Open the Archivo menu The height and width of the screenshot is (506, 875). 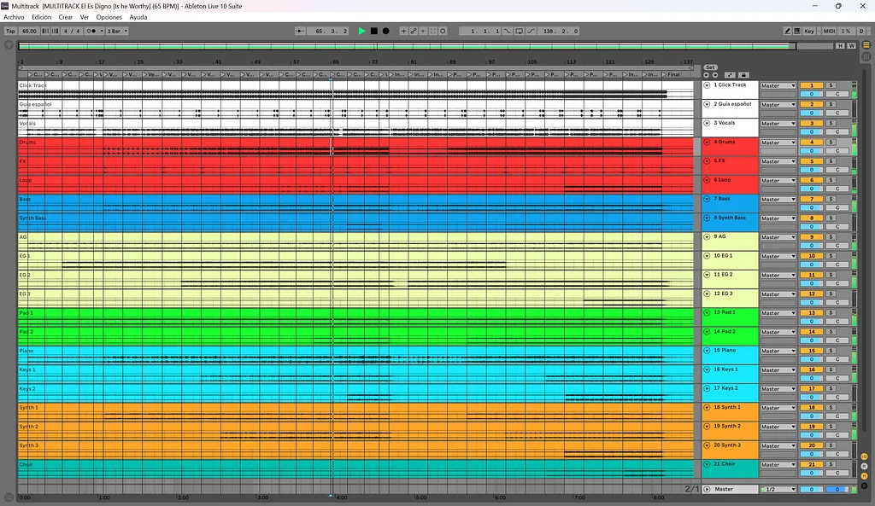(x=14, y=17)
